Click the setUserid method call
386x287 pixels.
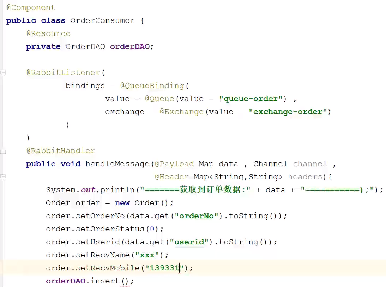98,242
